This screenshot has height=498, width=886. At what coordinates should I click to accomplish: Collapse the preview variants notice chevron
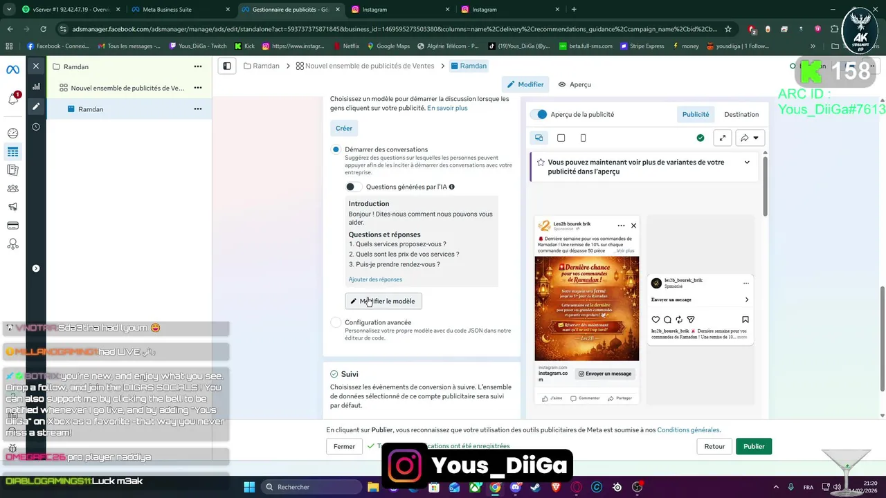pyautogui.click(x=747, y=163)
